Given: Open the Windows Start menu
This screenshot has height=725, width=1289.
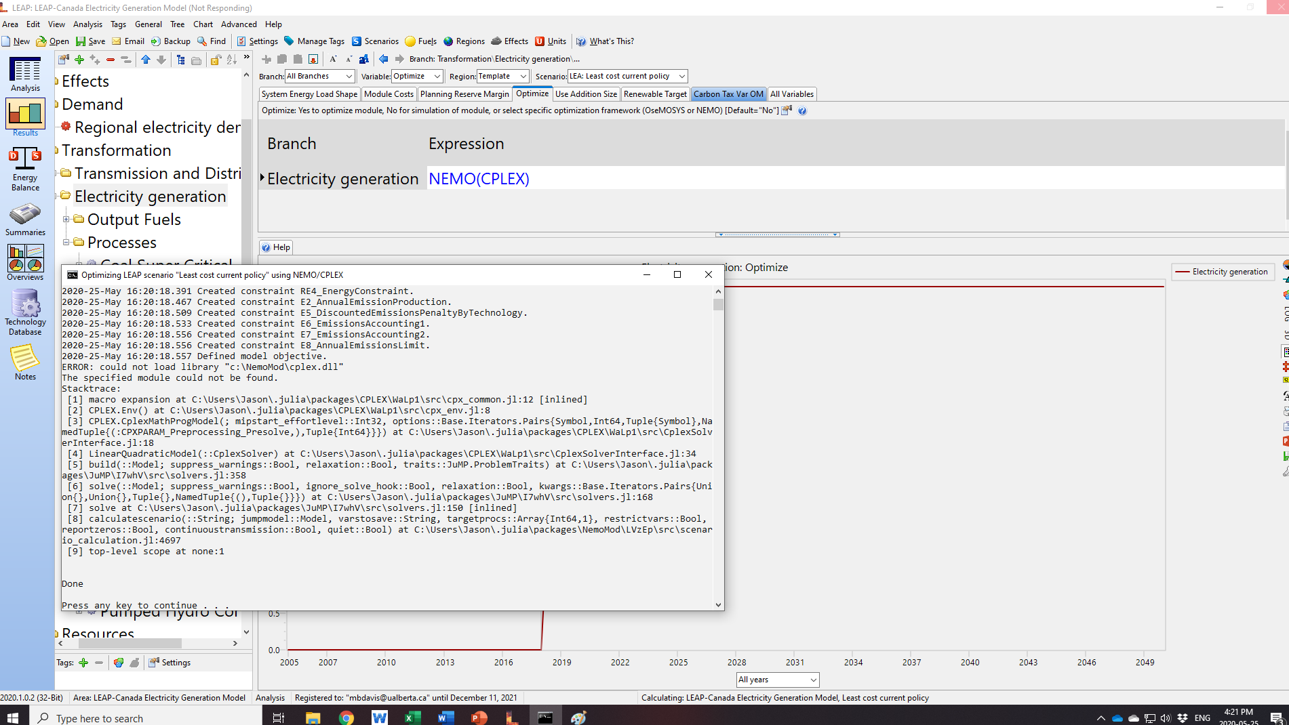Looking at the screenshot, I should (13, 718).
